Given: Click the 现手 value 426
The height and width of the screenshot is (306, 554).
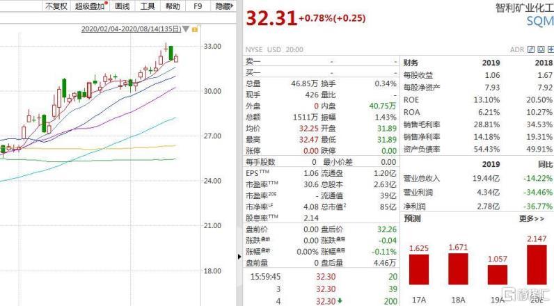Looking at the screenshot, I should click(312, 95).
